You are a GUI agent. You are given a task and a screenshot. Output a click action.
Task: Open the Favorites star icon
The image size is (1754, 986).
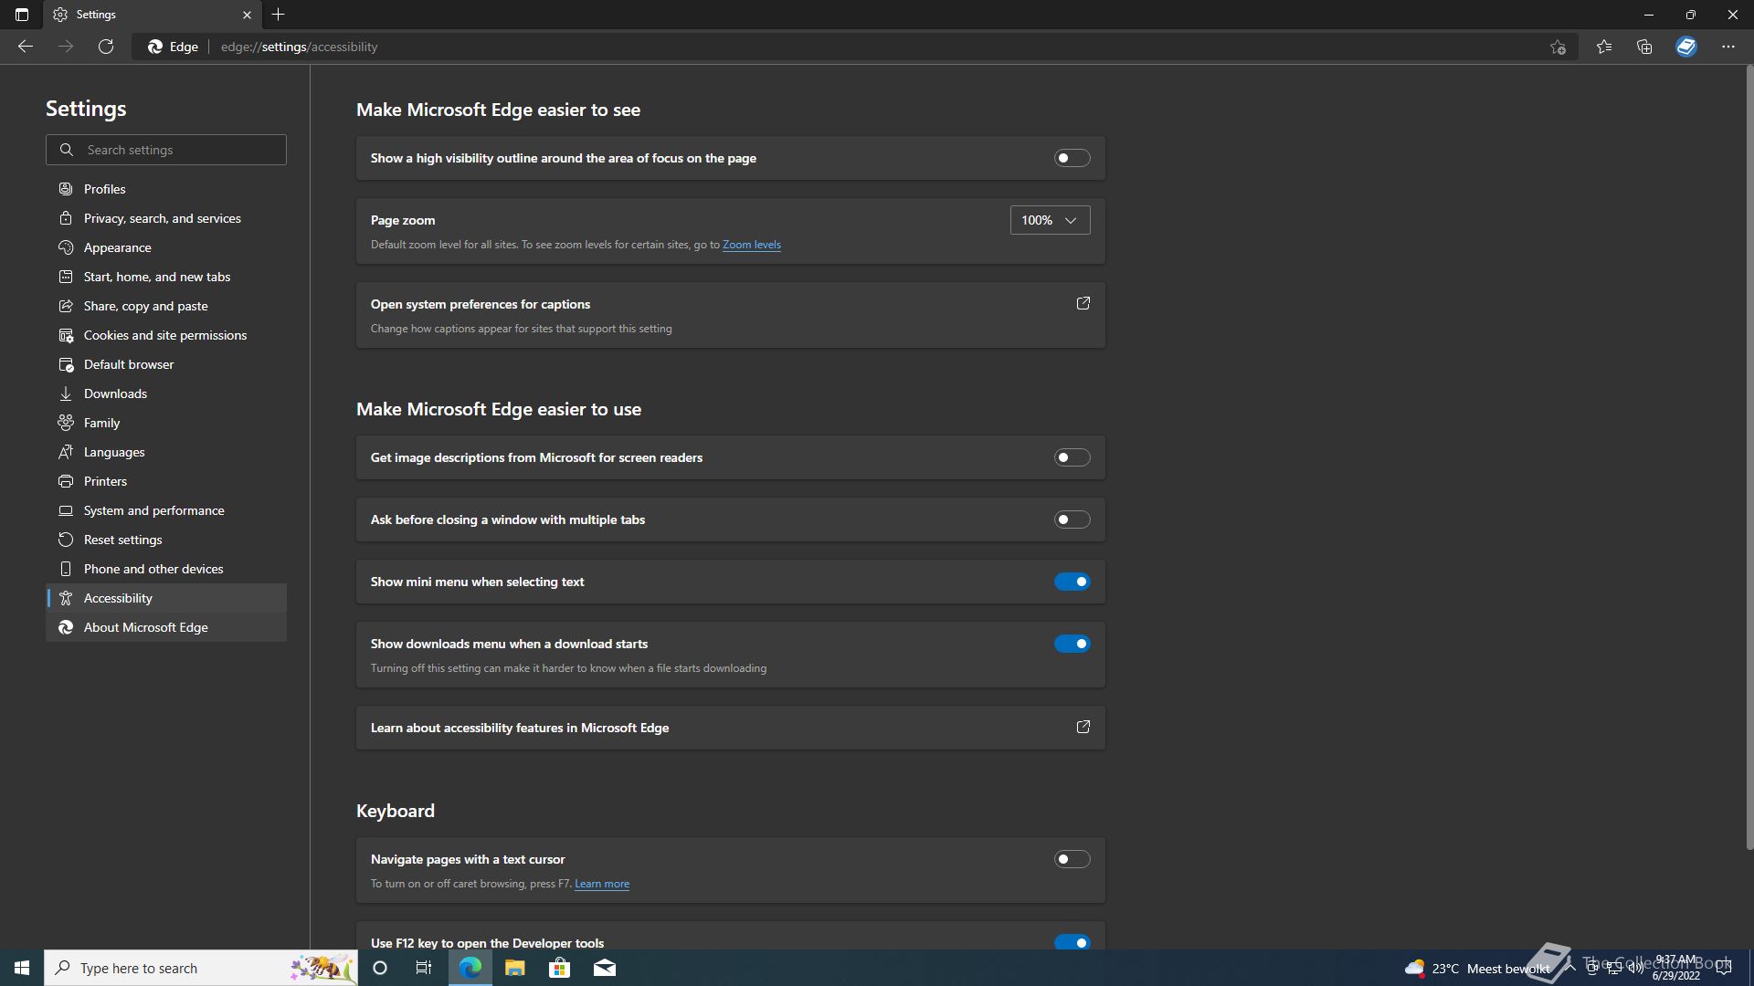click(x=1604, y=47)
